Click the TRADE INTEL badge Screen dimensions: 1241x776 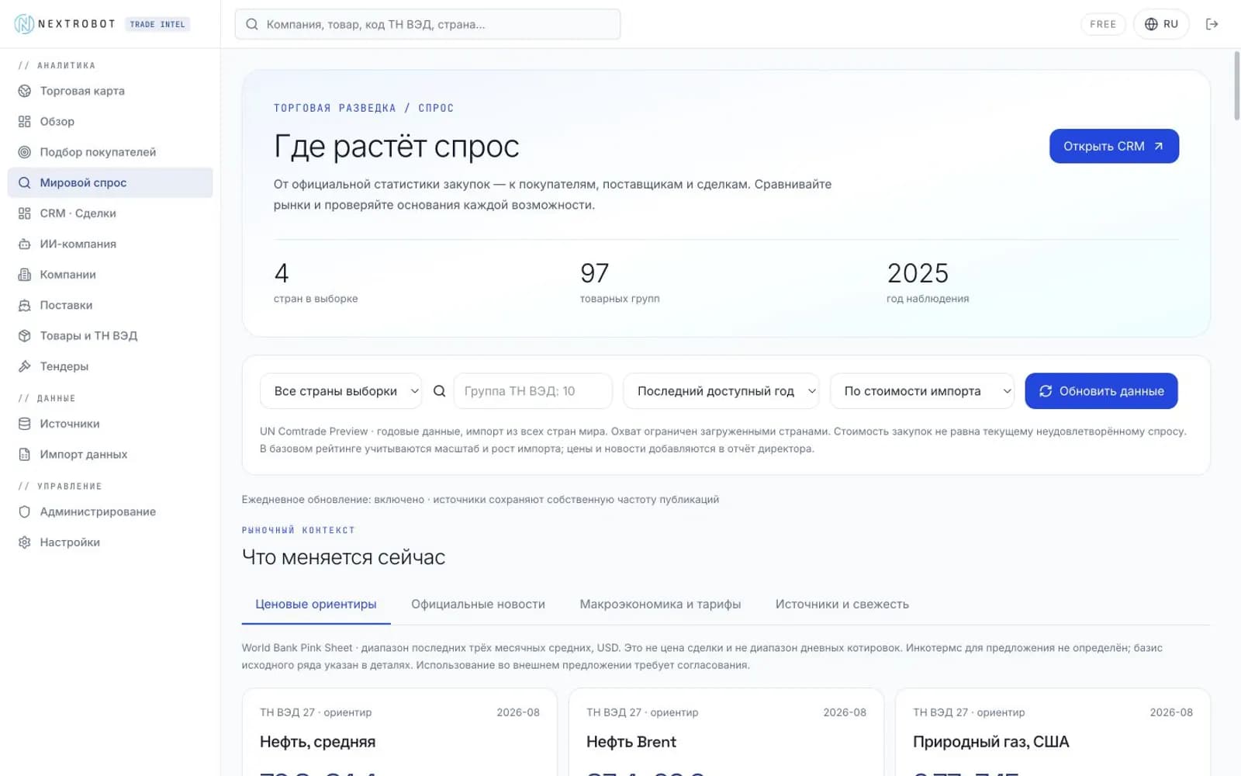tap(157, 24)
